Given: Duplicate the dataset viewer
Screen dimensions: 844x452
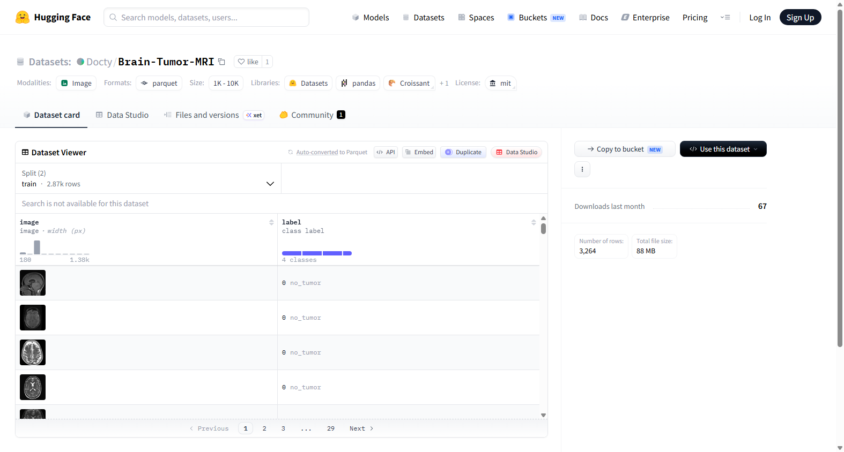Looking at the screenshot, I should pyautogui.click(x=463, y=152).
